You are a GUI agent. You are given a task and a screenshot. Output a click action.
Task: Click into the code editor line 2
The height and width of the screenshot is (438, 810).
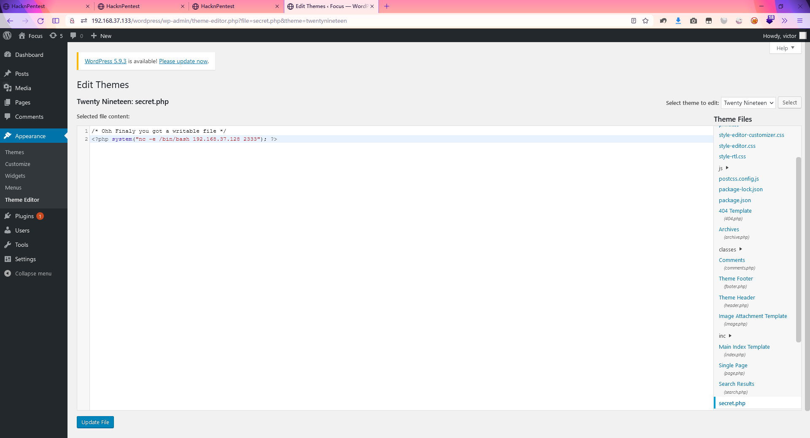coord(401,139)
